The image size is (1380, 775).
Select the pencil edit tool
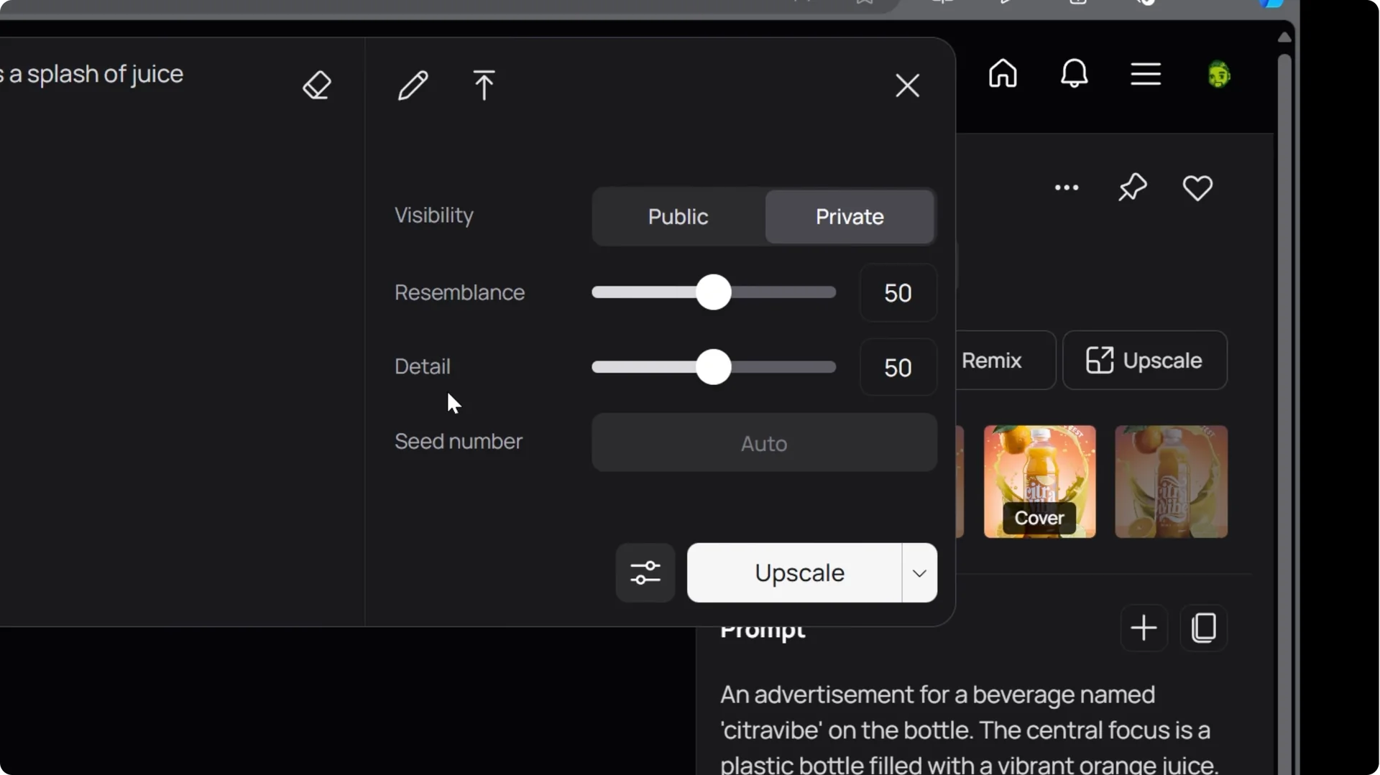(413, 85)
